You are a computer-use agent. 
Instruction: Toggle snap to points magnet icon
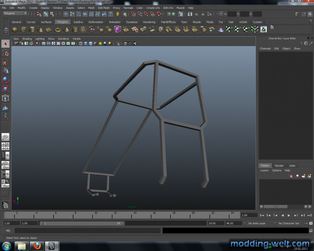point(146,14)
